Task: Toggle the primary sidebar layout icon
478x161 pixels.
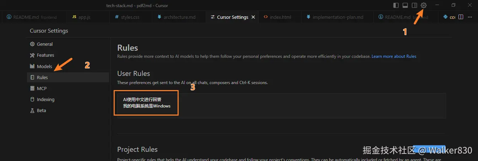Action: [396, 5]
